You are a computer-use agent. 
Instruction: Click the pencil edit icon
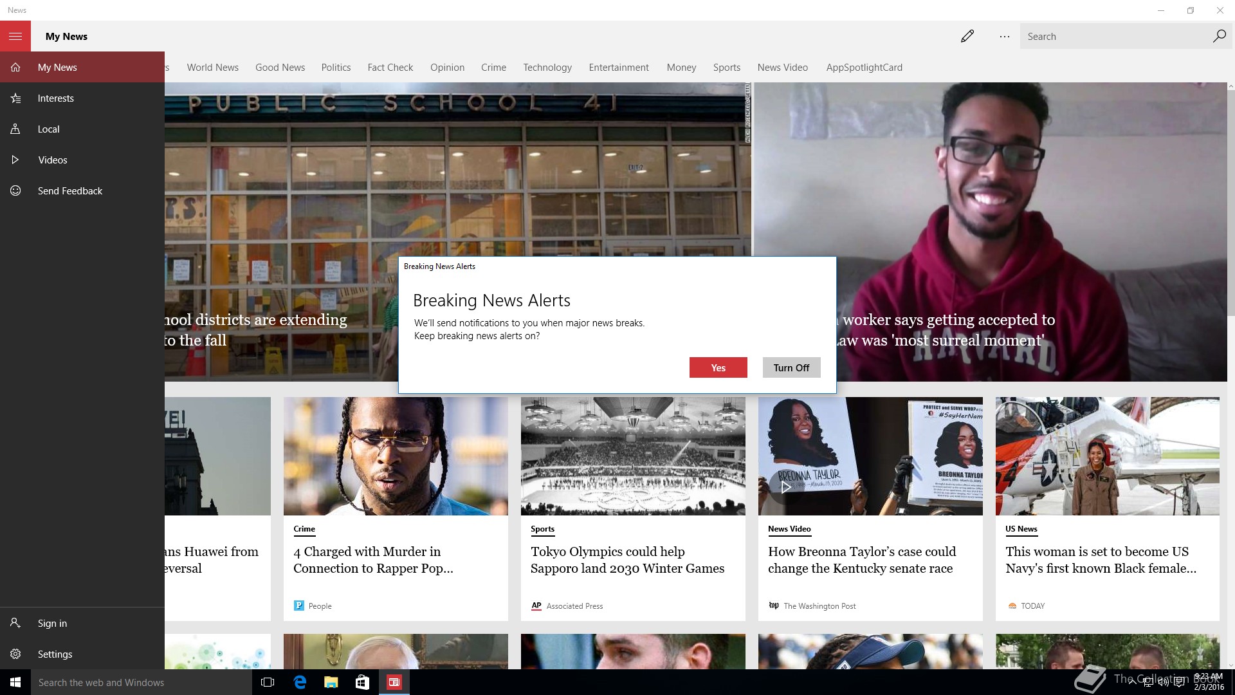pyautogui.click(x=967, y=36)
